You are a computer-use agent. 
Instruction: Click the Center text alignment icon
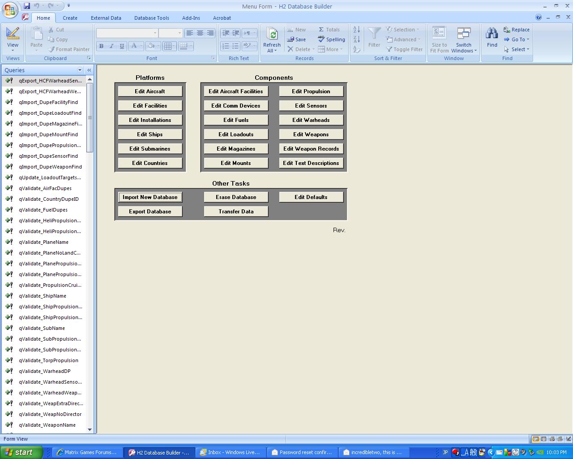coord(200,33)
